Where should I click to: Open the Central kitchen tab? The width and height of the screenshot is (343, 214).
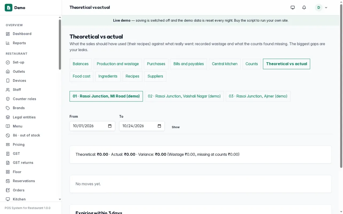coord(225,64)
